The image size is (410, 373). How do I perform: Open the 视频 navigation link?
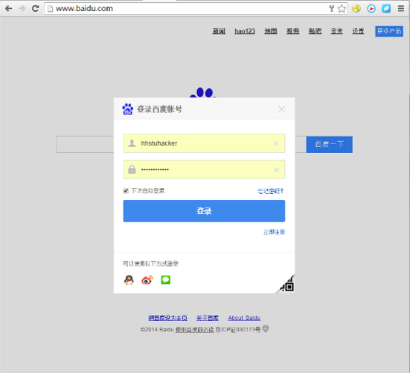(293, 31)
